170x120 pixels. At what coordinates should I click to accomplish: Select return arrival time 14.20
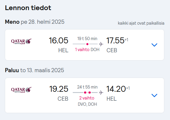click(x=116, y=89)
